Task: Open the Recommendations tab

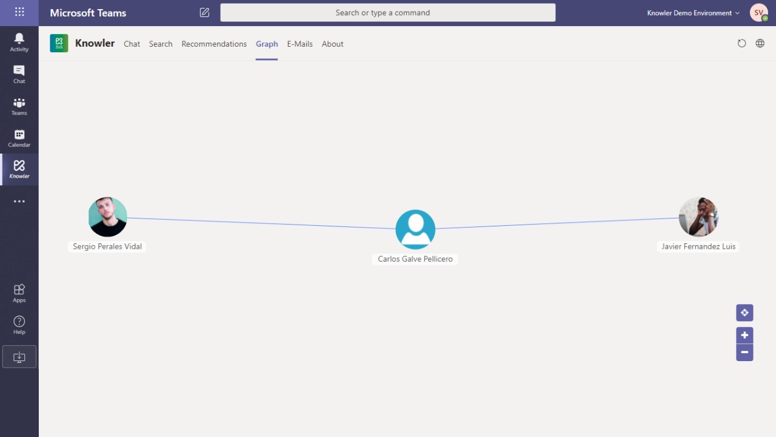Action: pyautogui.click(x=214, y=44)
